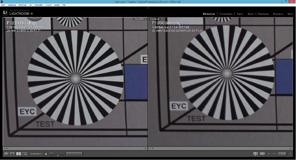Click the Swap select and candidate icon
Viewport: 296px width, 160px height.
[255, 154]
